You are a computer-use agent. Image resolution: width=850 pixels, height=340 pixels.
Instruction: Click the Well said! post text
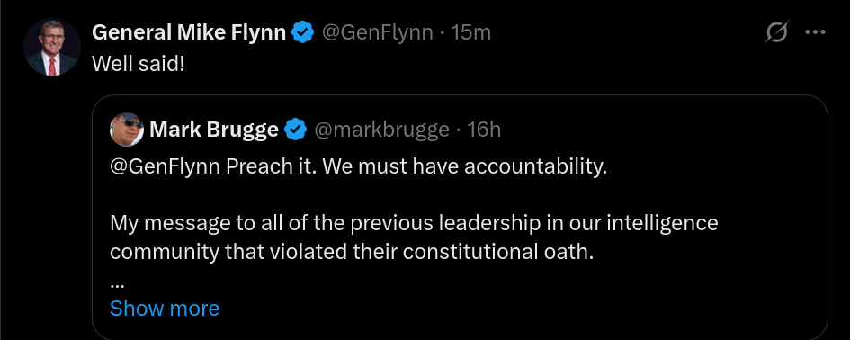tap(139, 64)
